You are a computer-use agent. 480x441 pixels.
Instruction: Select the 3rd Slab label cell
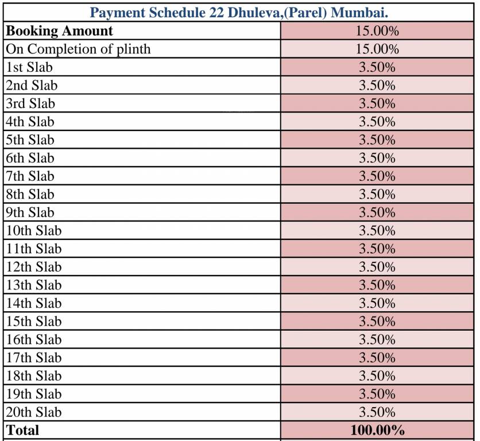31,104
